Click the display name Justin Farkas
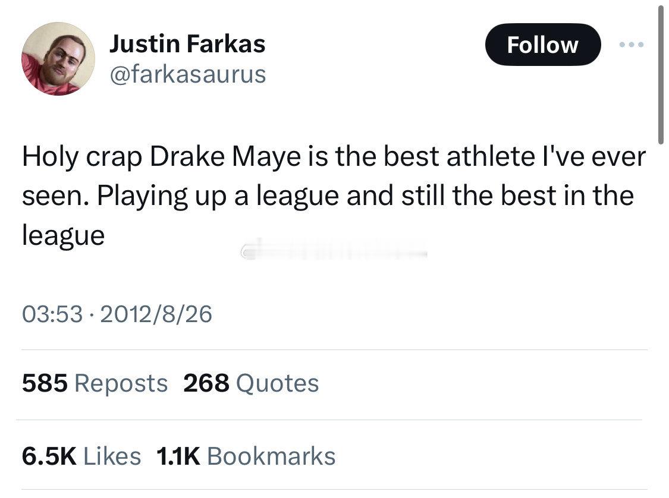Viewport: 669px width, 498px height. tap(187, 44)
